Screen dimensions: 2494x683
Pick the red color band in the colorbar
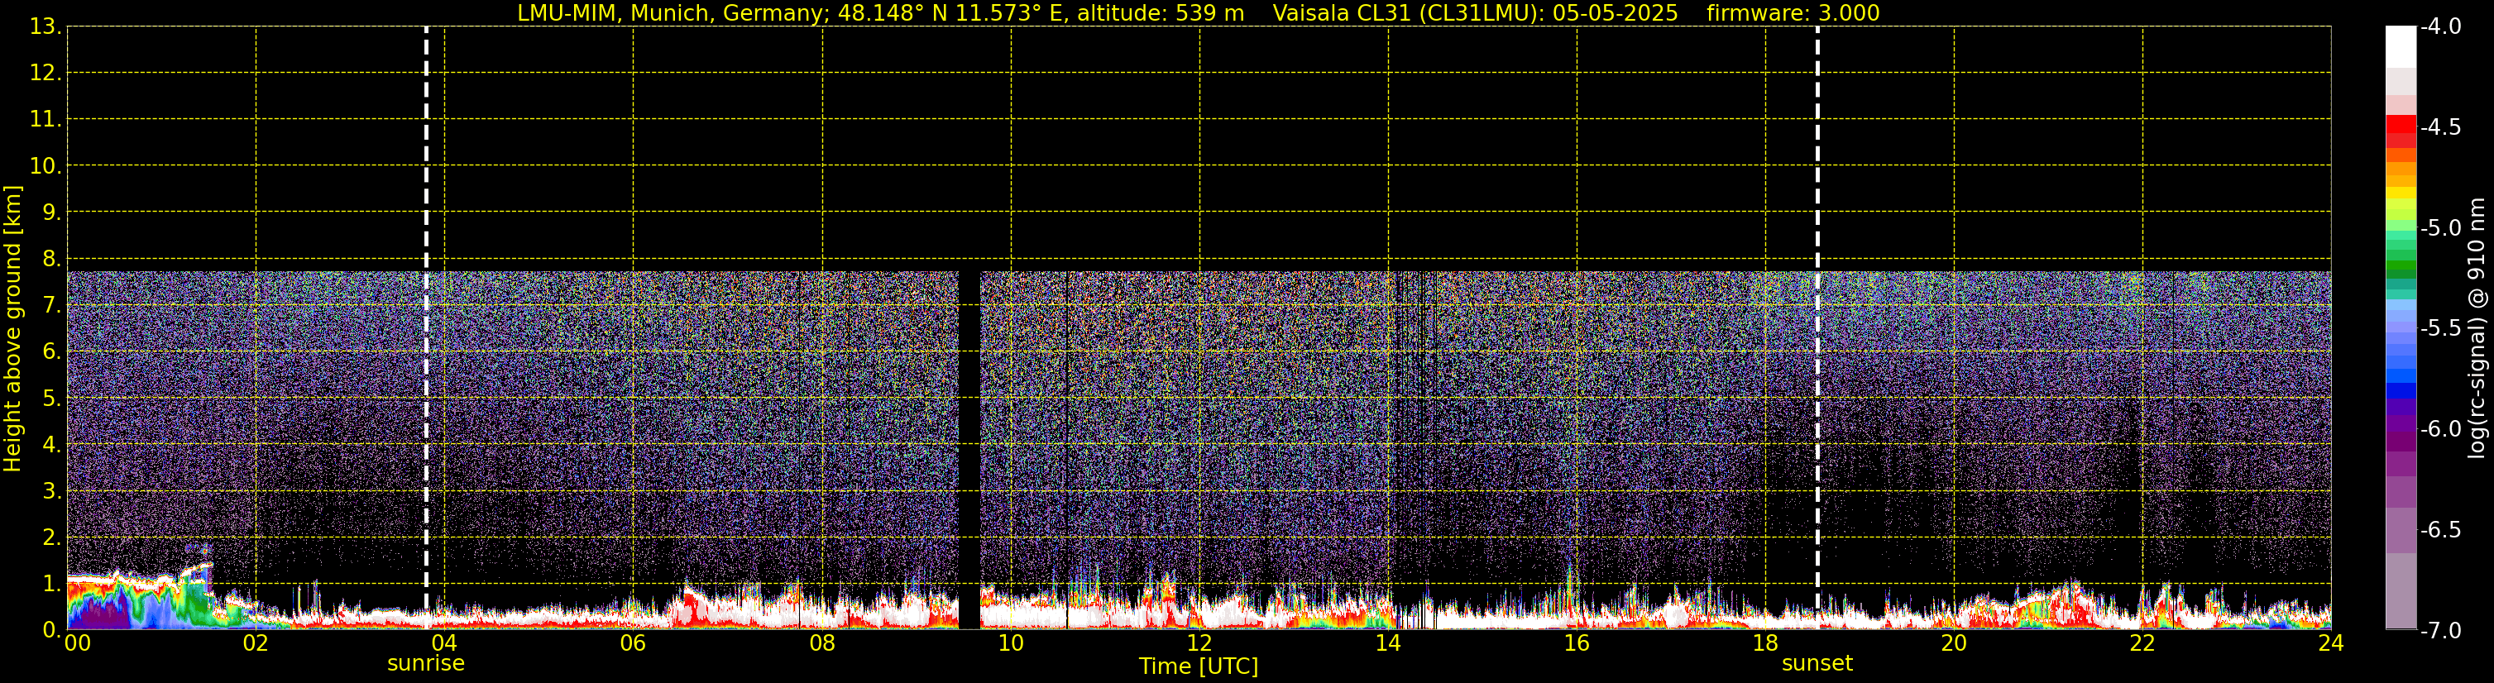[2400, 126]
